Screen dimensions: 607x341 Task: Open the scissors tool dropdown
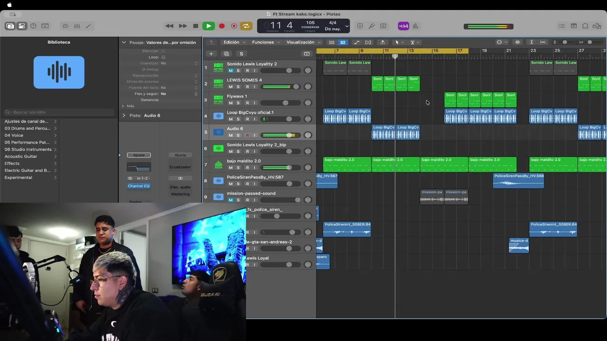tap(414, 42)
